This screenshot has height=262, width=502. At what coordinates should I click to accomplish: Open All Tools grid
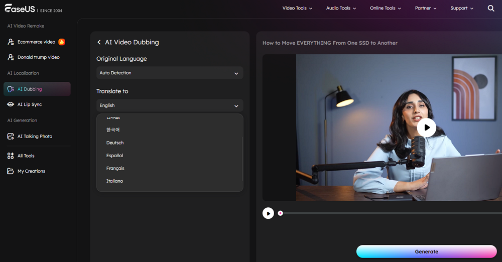click(26, 156)
